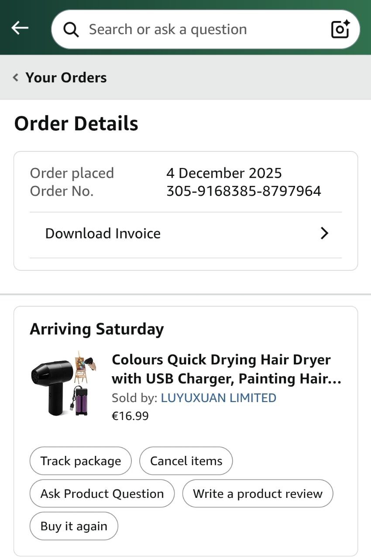
Task: Select Ask Product Question
Action: click(x=102, y=494)
